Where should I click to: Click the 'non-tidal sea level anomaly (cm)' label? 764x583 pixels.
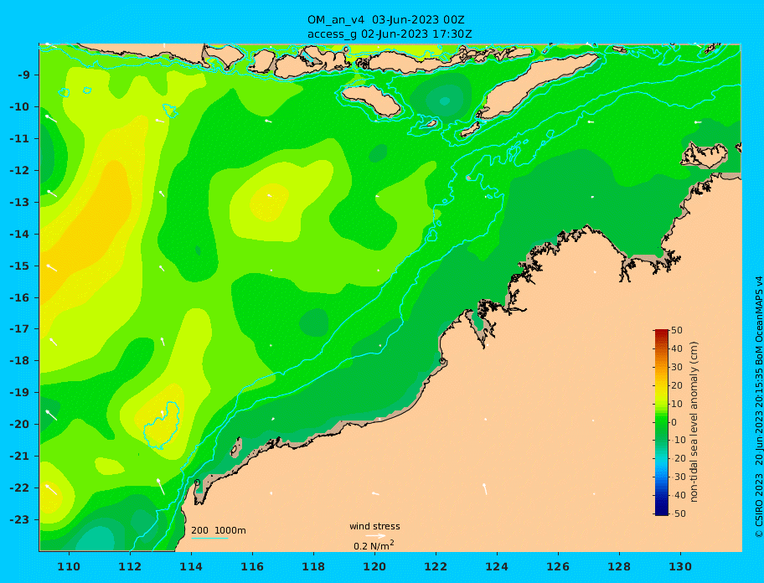point(694,422)
